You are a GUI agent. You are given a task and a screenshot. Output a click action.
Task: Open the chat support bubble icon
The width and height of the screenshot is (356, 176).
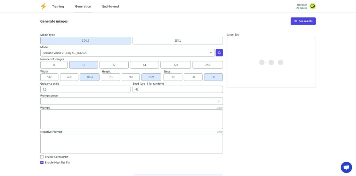coord(346,167)
